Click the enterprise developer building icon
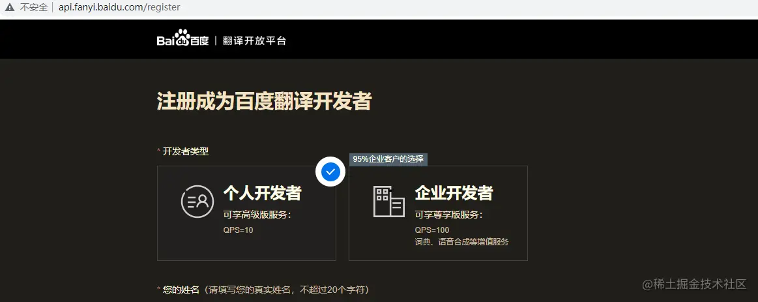The image size is (758, 302). pos(388,202)
